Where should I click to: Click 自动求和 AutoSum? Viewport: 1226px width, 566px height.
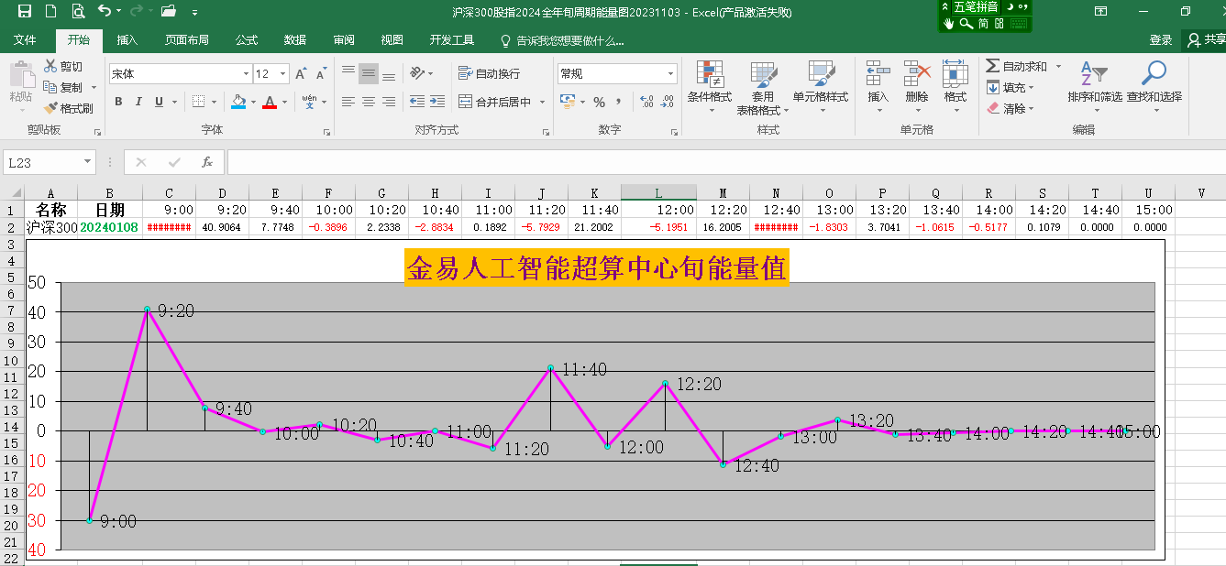[1017, 66]
